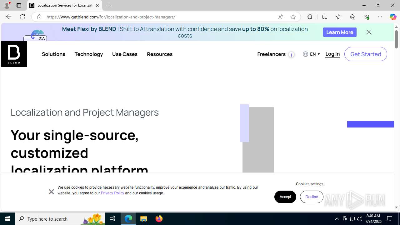Click the BLEND logo
The image size is (400, 225).
(14, 54)
